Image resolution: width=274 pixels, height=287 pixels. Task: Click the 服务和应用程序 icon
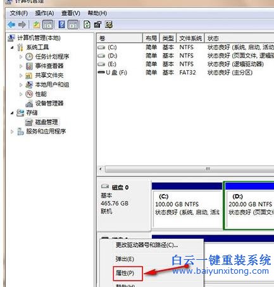[x=20, y=131]
